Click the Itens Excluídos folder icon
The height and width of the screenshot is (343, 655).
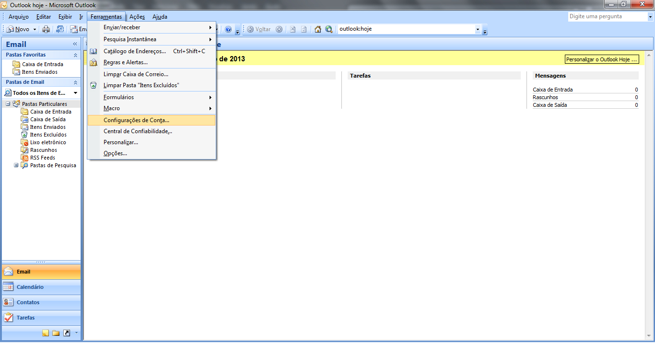point(24,135)
